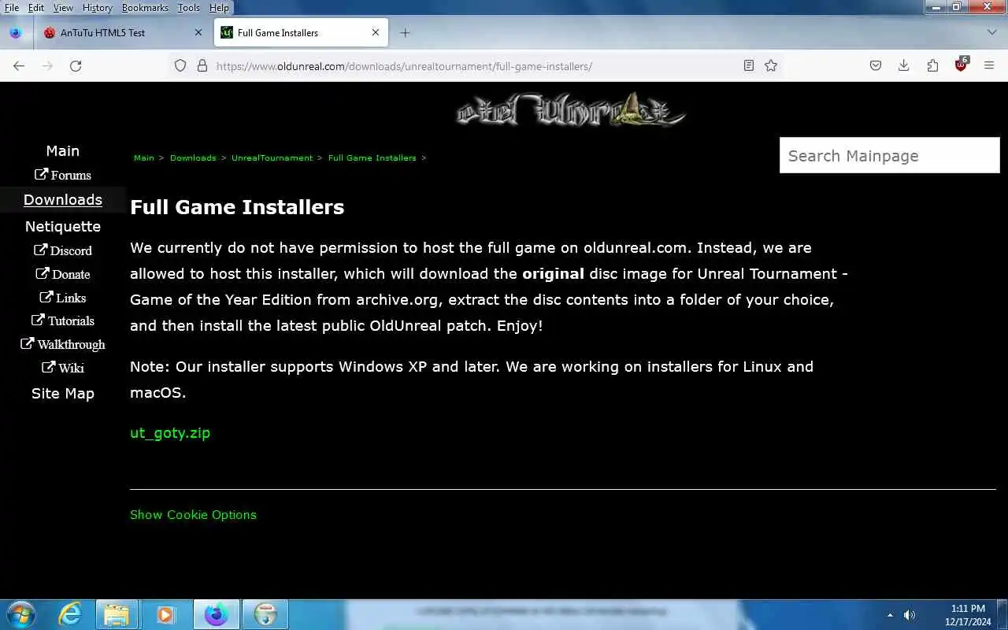Open Netiquette in the sidebar

pyautogui.click(x=63, y=226)
